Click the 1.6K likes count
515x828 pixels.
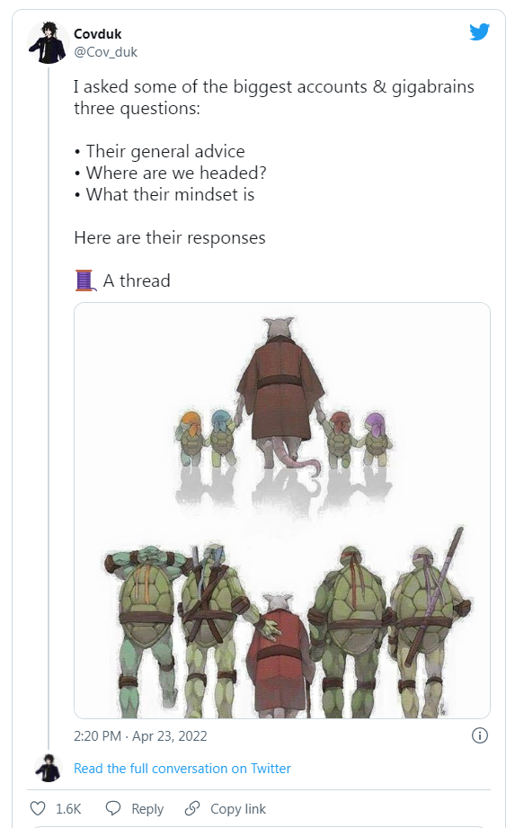pos(68,809)
